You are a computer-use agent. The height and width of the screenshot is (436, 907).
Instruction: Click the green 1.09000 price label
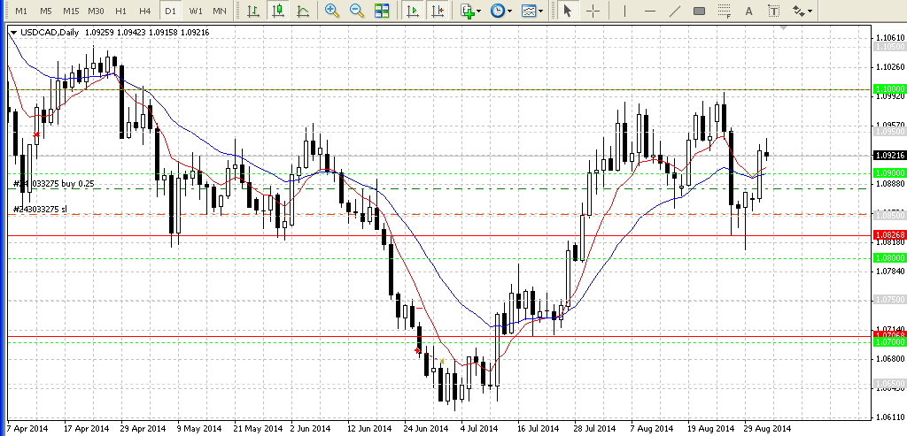coord(889,172)
